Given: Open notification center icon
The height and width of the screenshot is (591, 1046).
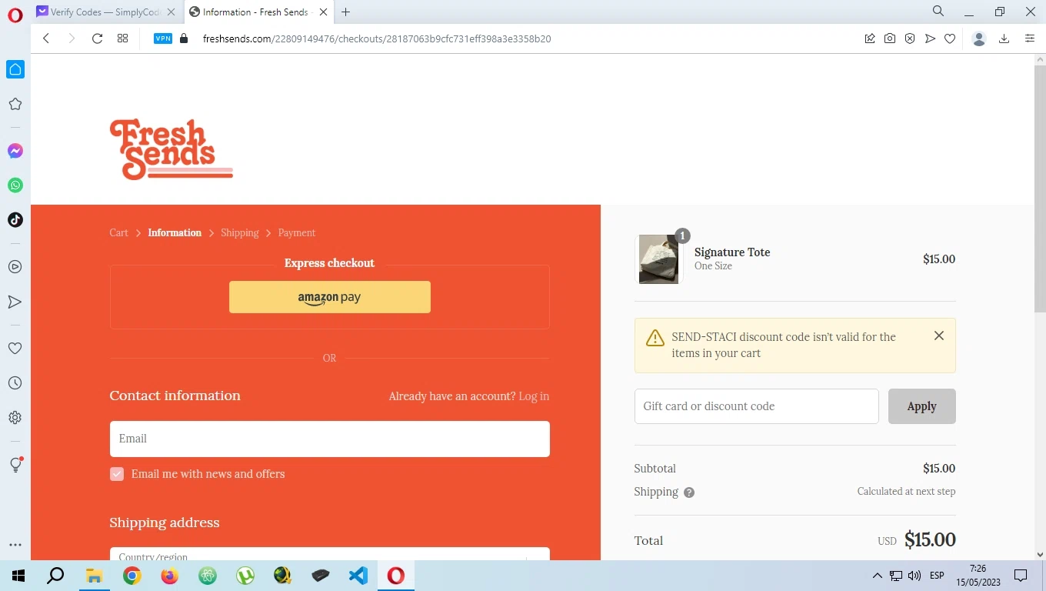Looking at the screenshot, I should point(1021,576).
